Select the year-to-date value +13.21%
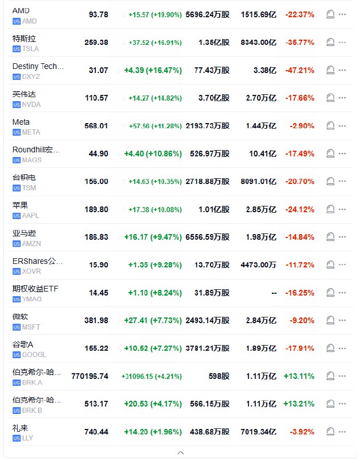Viewport: 358px width, 460px height. [299, 404]
